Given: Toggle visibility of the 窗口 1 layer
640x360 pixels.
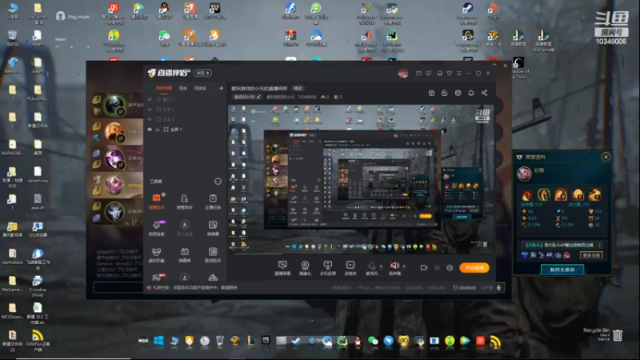Looking at the screenshot, I should click(x=150, y=99).
